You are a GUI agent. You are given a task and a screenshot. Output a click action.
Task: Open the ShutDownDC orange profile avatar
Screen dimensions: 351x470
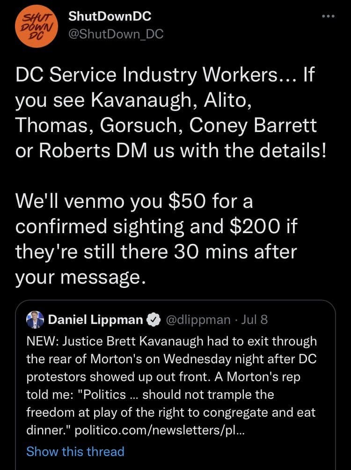point(36,26)
